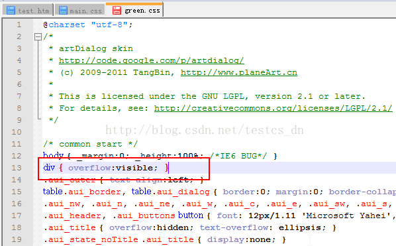This screenshot has width=396, height=246.
Task: Click 'text-overflow: ellipsis;' on line 18
Action: coord(264,227)
